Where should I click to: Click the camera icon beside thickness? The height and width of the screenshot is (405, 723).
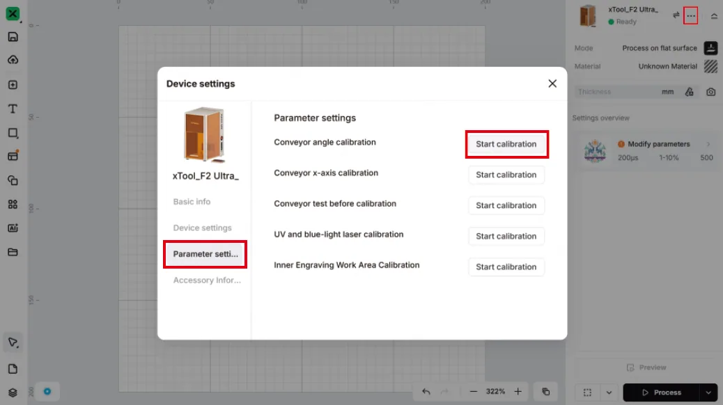pos(710,92)
